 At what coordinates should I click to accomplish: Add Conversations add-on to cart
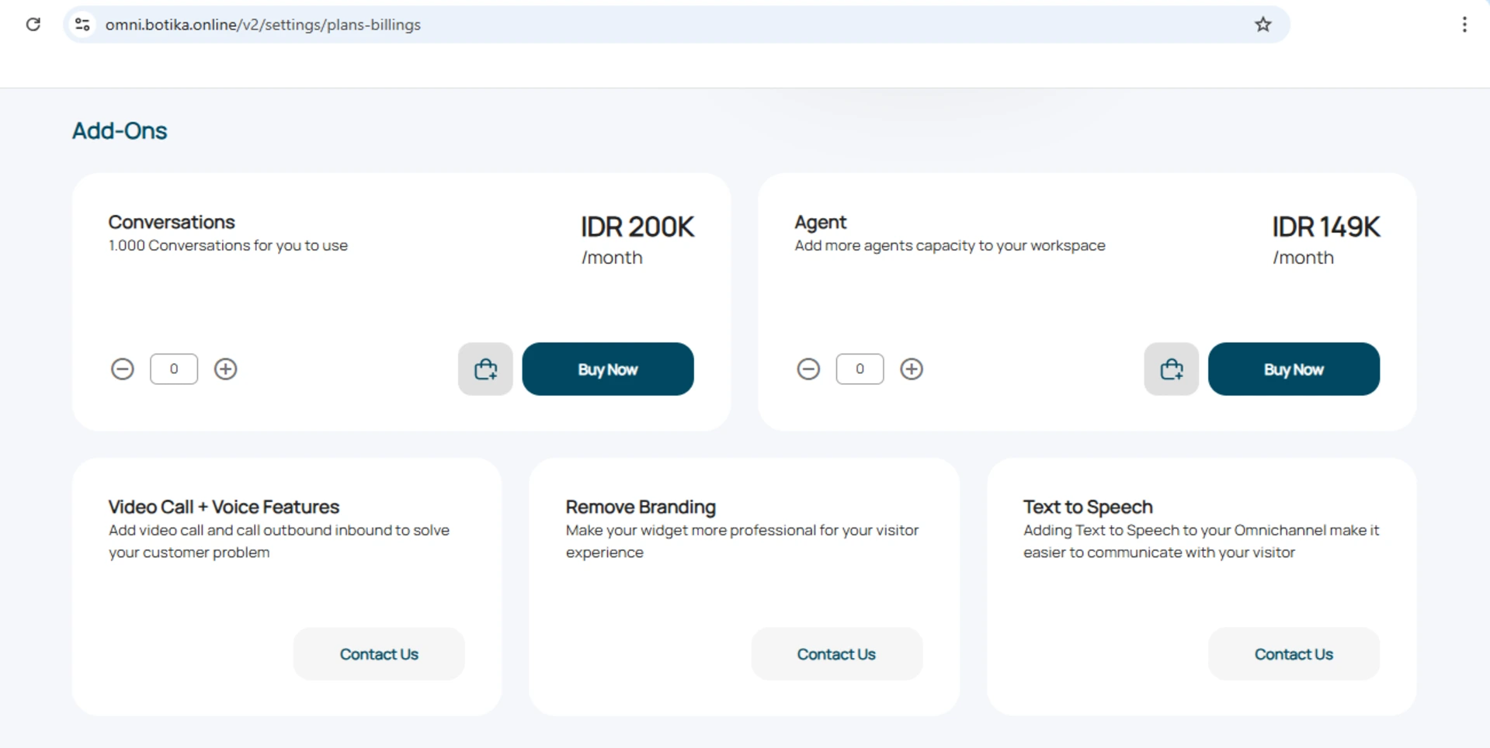[x=485, y=369]
